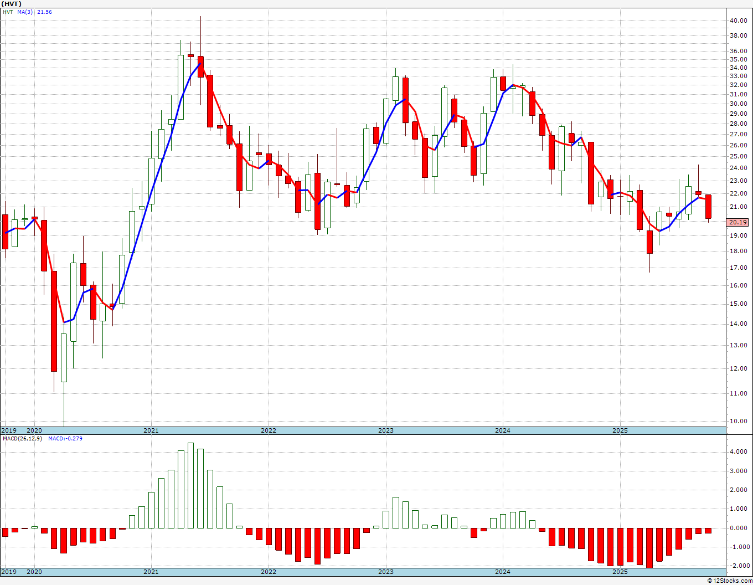Click the 33.00 price axis label
Viewport: 753px width, 585px height.
738,76
